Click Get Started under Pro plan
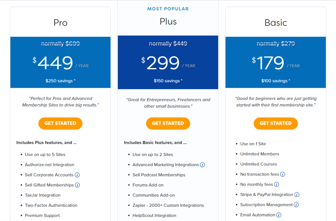This screenshot has height=221, width=336. pyautogui.click(x=60, y=123)
